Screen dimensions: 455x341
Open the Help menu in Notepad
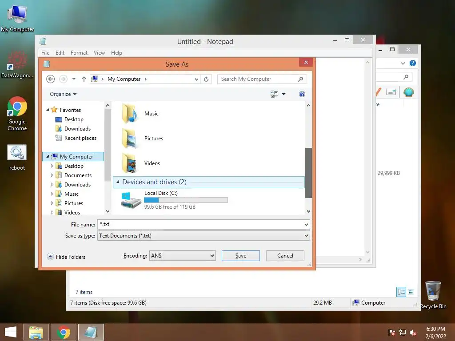116,53
